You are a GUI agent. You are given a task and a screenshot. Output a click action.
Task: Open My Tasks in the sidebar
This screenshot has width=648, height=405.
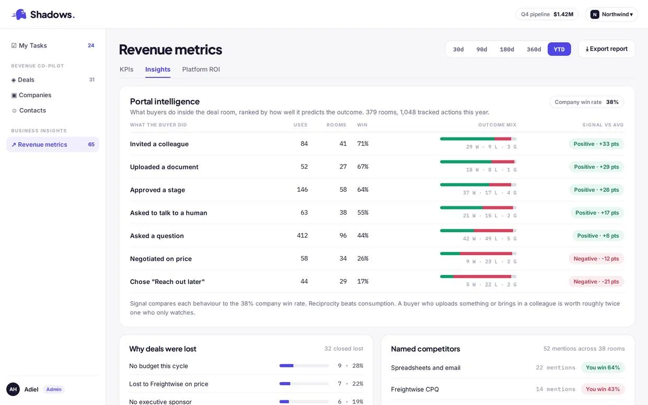[x=53, y=45]
